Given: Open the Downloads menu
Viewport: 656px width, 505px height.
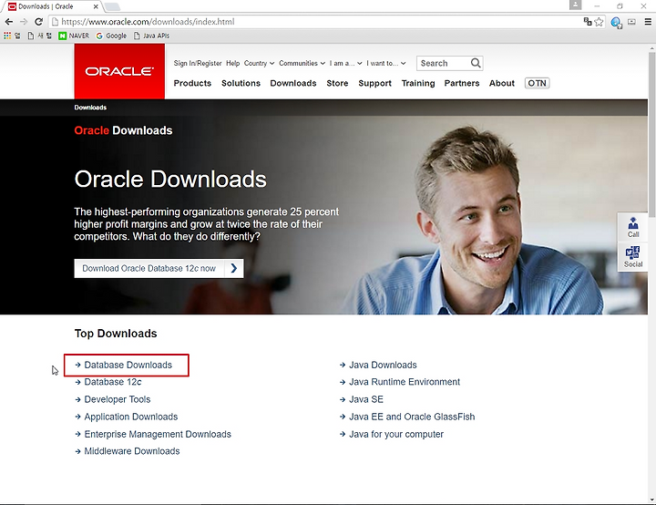Looking at the screenshot, I should coord(293,83).
